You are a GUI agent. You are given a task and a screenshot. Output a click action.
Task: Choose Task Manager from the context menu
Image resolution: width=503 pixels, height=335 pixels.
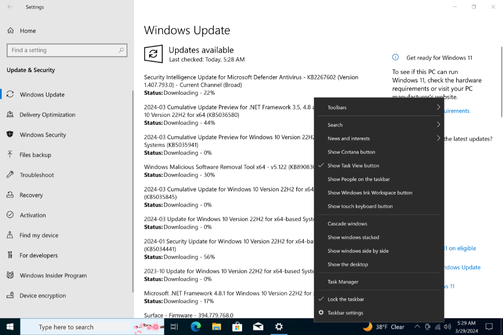[x=343, y=282]
